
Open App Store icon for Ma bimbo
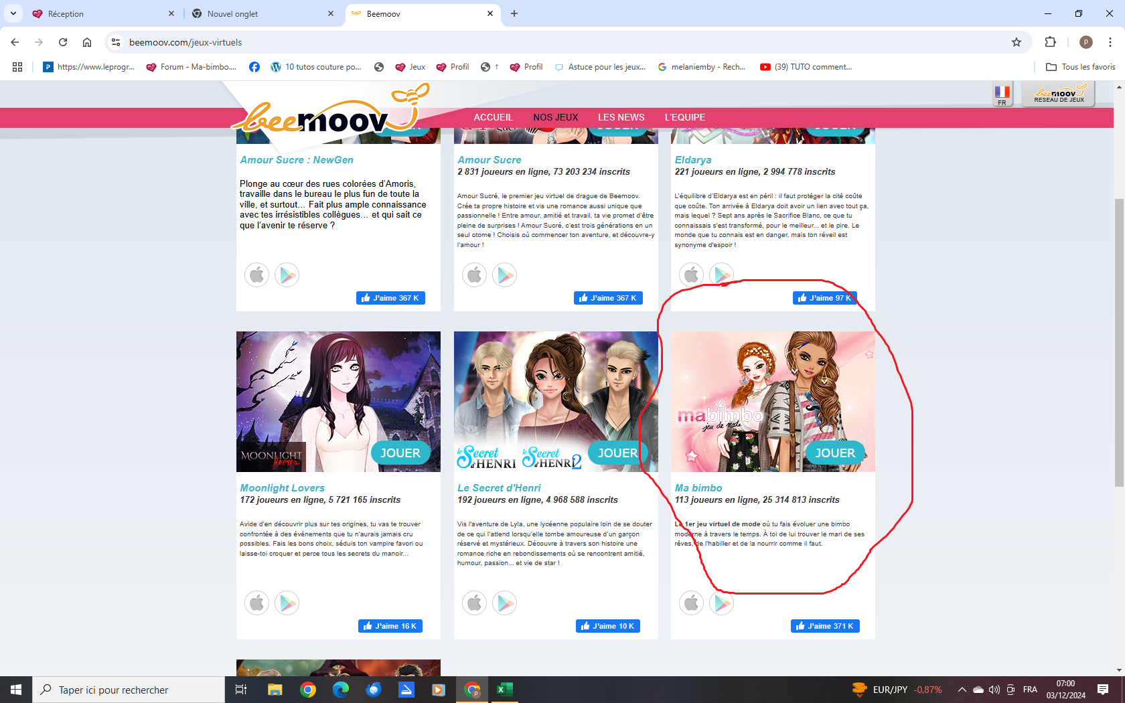click(x=691, y=603)
